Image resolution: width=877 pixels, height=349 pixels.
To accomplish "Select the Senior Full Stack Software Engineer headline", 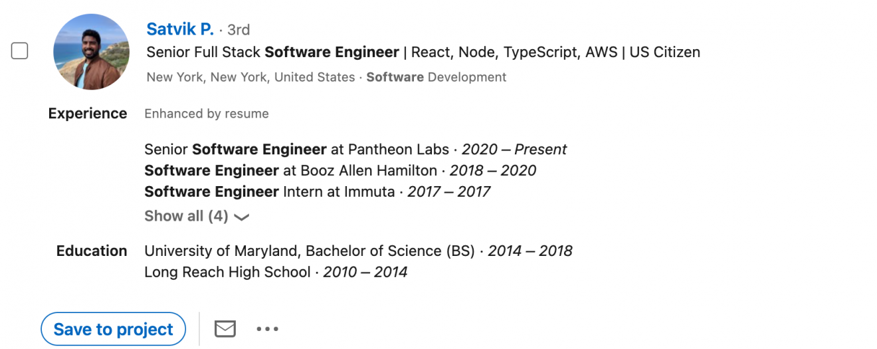I will tap(423, 52).
